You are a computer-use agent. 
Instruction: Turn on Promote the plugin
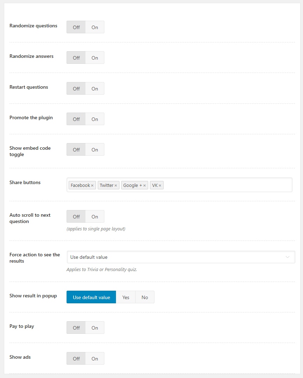coord(95,119)
